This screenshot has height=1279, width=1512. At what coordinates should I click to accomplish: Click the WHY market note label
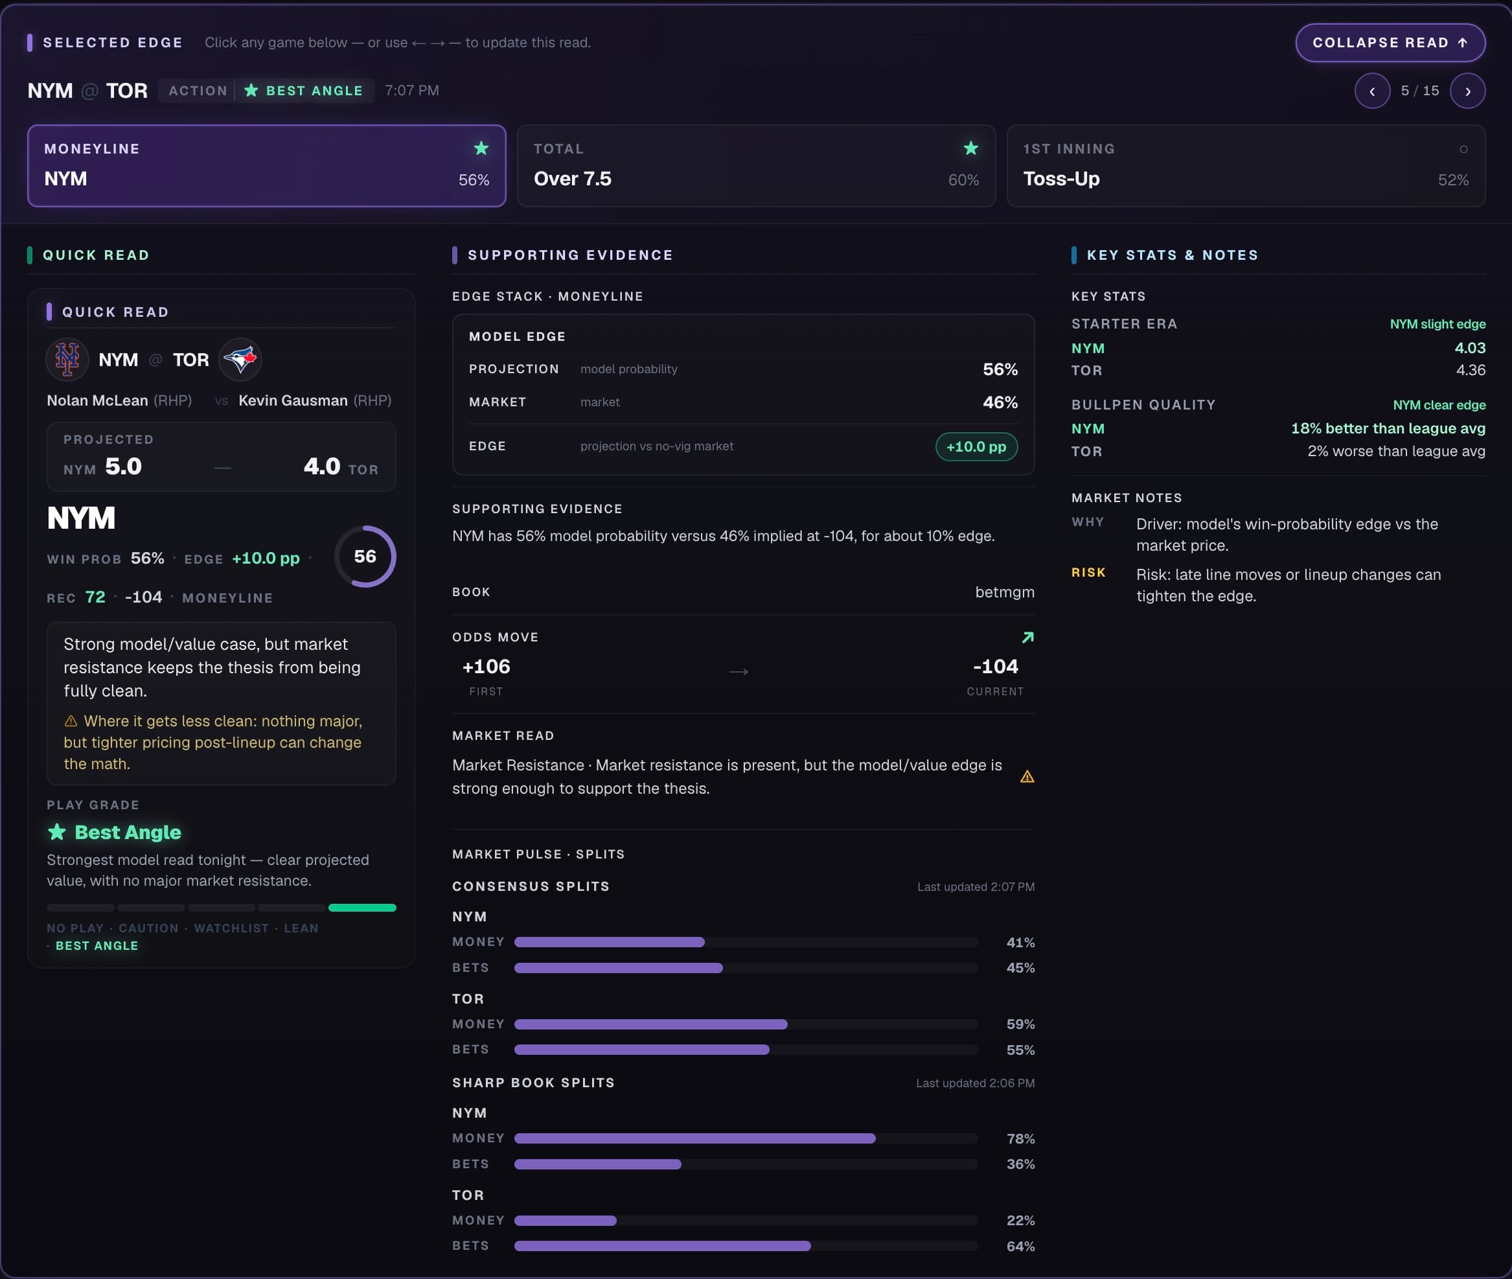(x=1087, y=522)
